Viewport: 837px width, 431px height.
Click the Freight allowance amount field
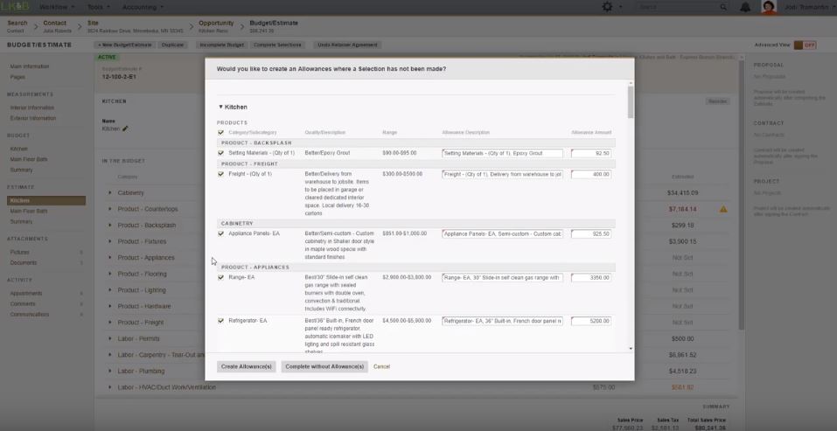(x=591, y=174)
